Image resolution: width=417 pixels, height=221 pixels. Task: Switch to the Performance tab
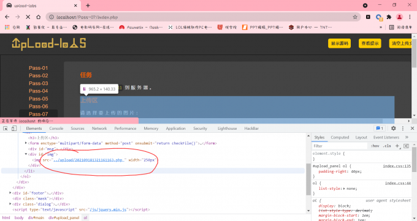point(125,129)
